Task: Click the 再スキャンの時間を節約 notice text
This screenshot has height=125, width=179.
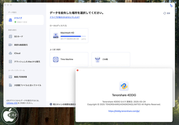Action: click(64, 104)
